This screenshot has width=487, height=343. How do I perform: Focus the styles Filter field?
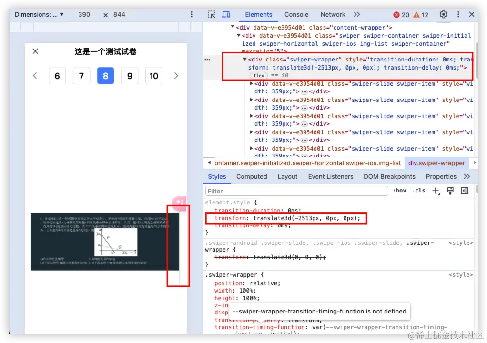(296, 191)
